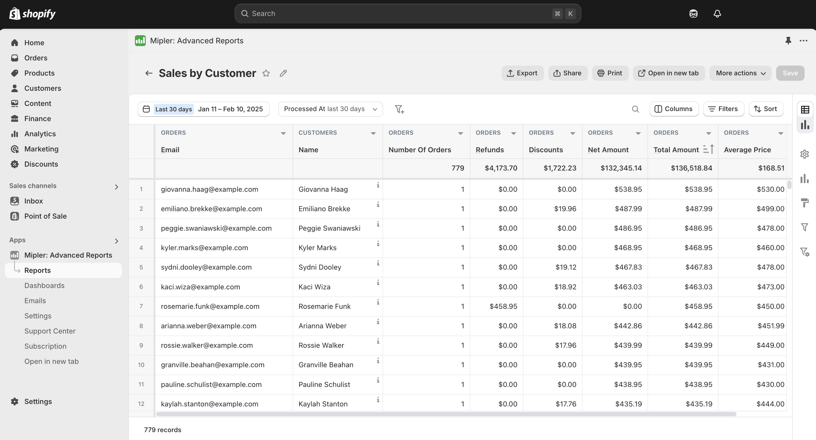Click the pin icon in the app header
The width and height of the screenshot is (816, 440).
(788, 41)
